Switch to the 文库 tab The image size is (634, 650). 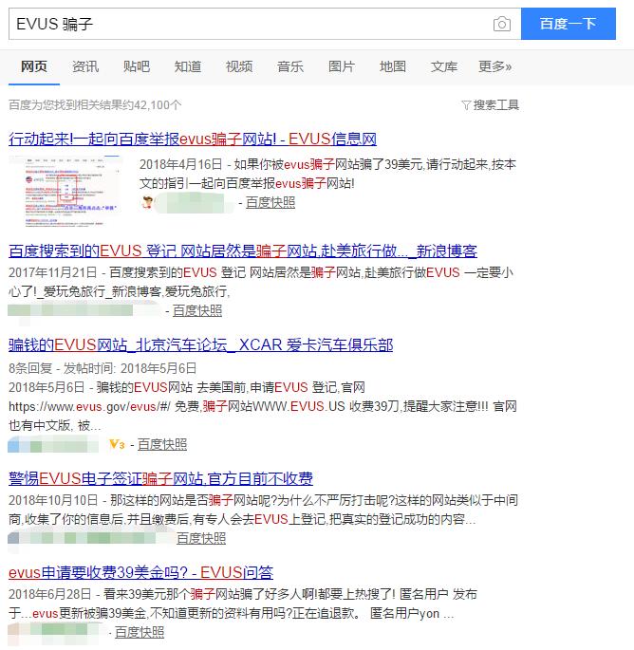[443, 66]
